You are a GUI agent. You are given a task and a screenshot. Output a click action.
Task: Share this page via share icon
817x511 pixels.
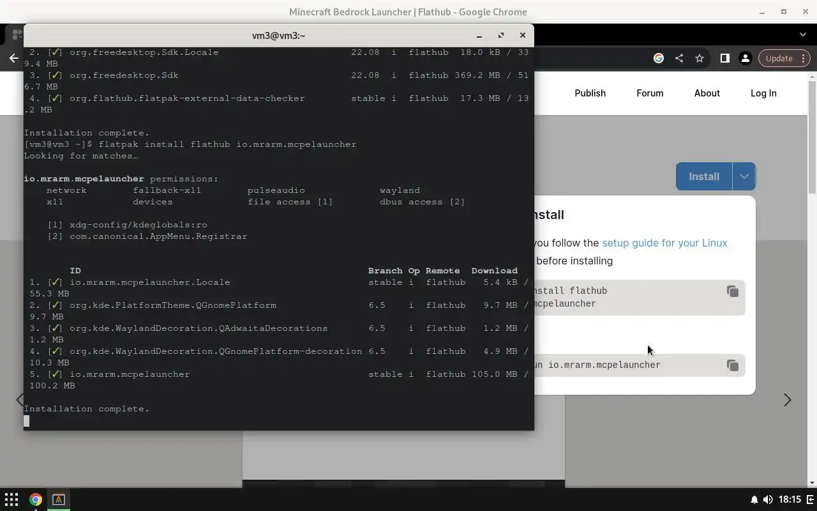[x=679, y=58]
